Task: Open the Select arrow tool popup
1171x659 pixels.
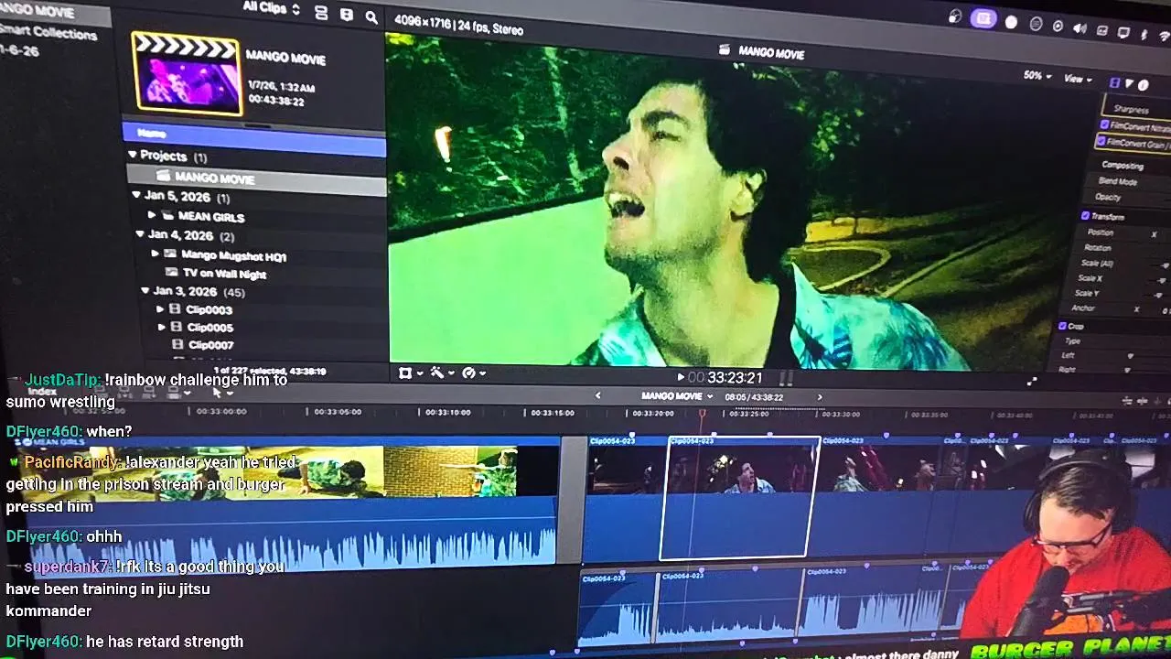Action: pyautogui.click(x=222, y=393)
